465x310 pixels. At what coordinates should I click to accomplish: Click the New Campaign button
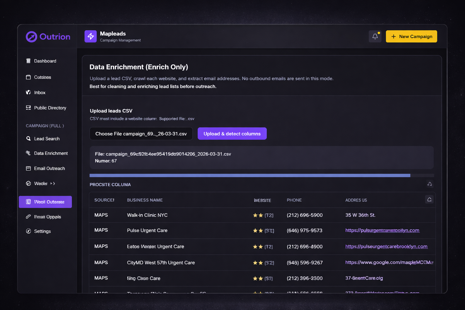pos(411,36)
